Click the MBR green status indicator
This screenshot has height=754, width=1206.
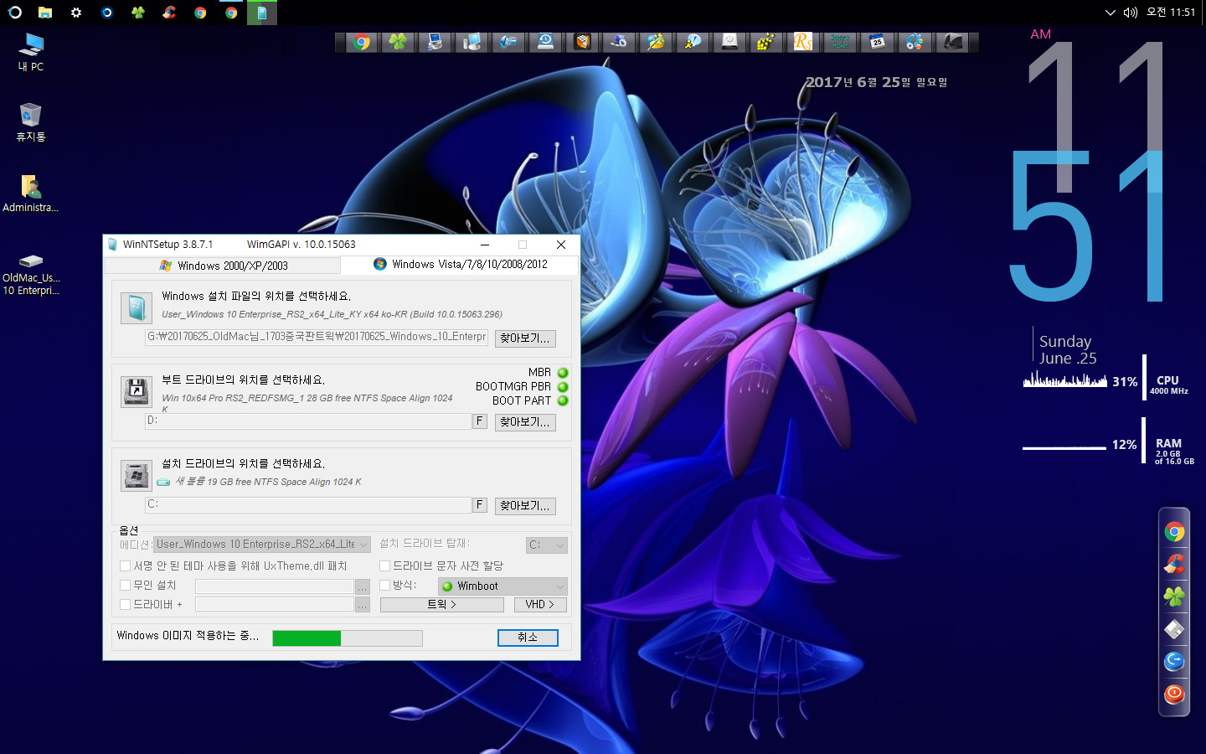tap(563, 373)
